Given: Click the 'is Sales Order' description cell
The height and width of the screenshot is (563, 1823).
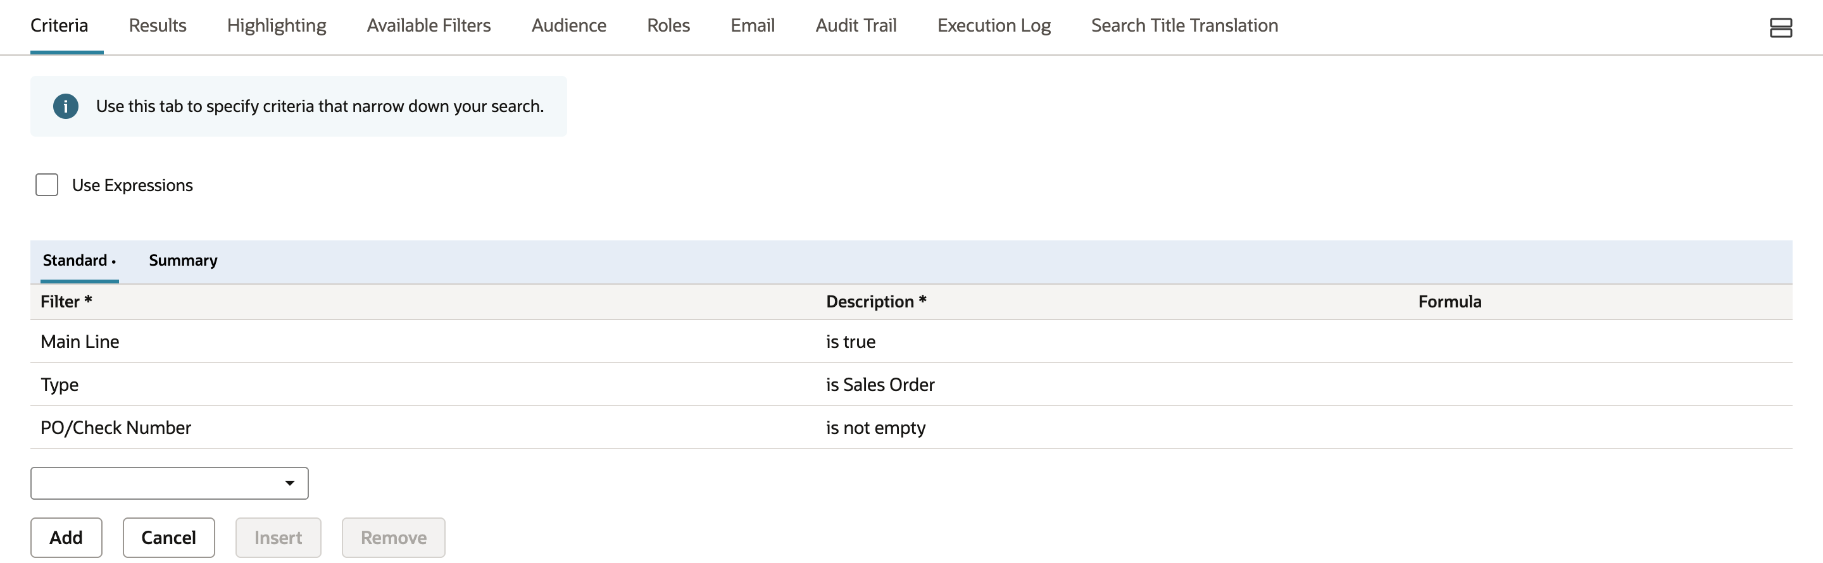Looking at the screenshot, I should 880,385.
